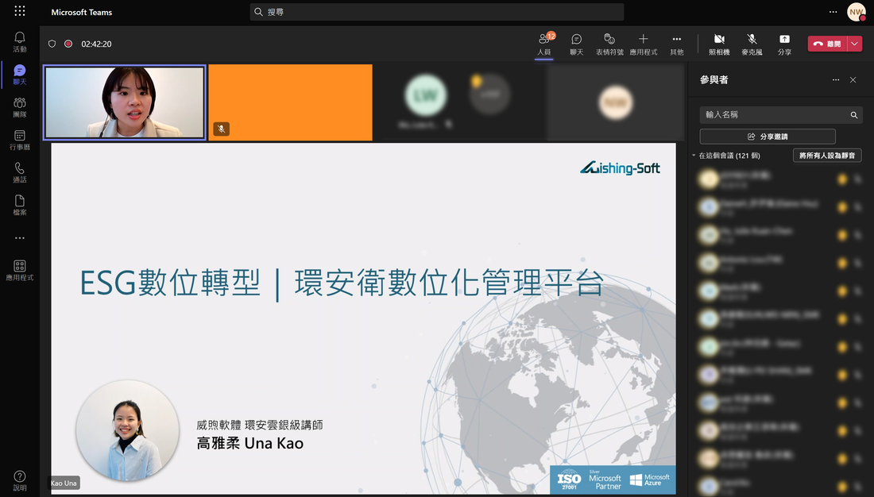Open Calendar (行事曆) in the sidebar

[x=20, y=141]
